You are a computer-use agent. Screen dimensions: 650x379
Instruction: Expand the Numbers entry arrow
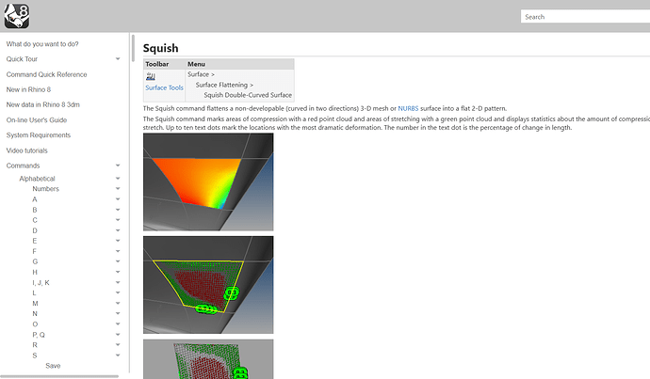[118, 189]
